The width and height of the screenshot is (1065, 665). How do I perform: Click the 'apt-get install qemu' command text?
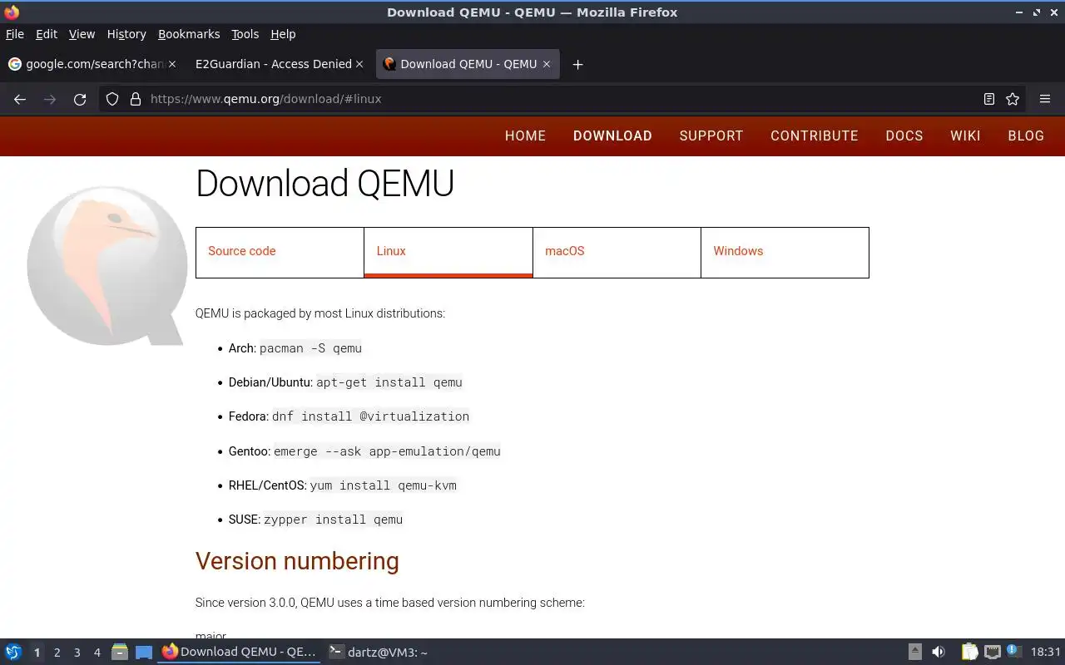tap(389, 382)
